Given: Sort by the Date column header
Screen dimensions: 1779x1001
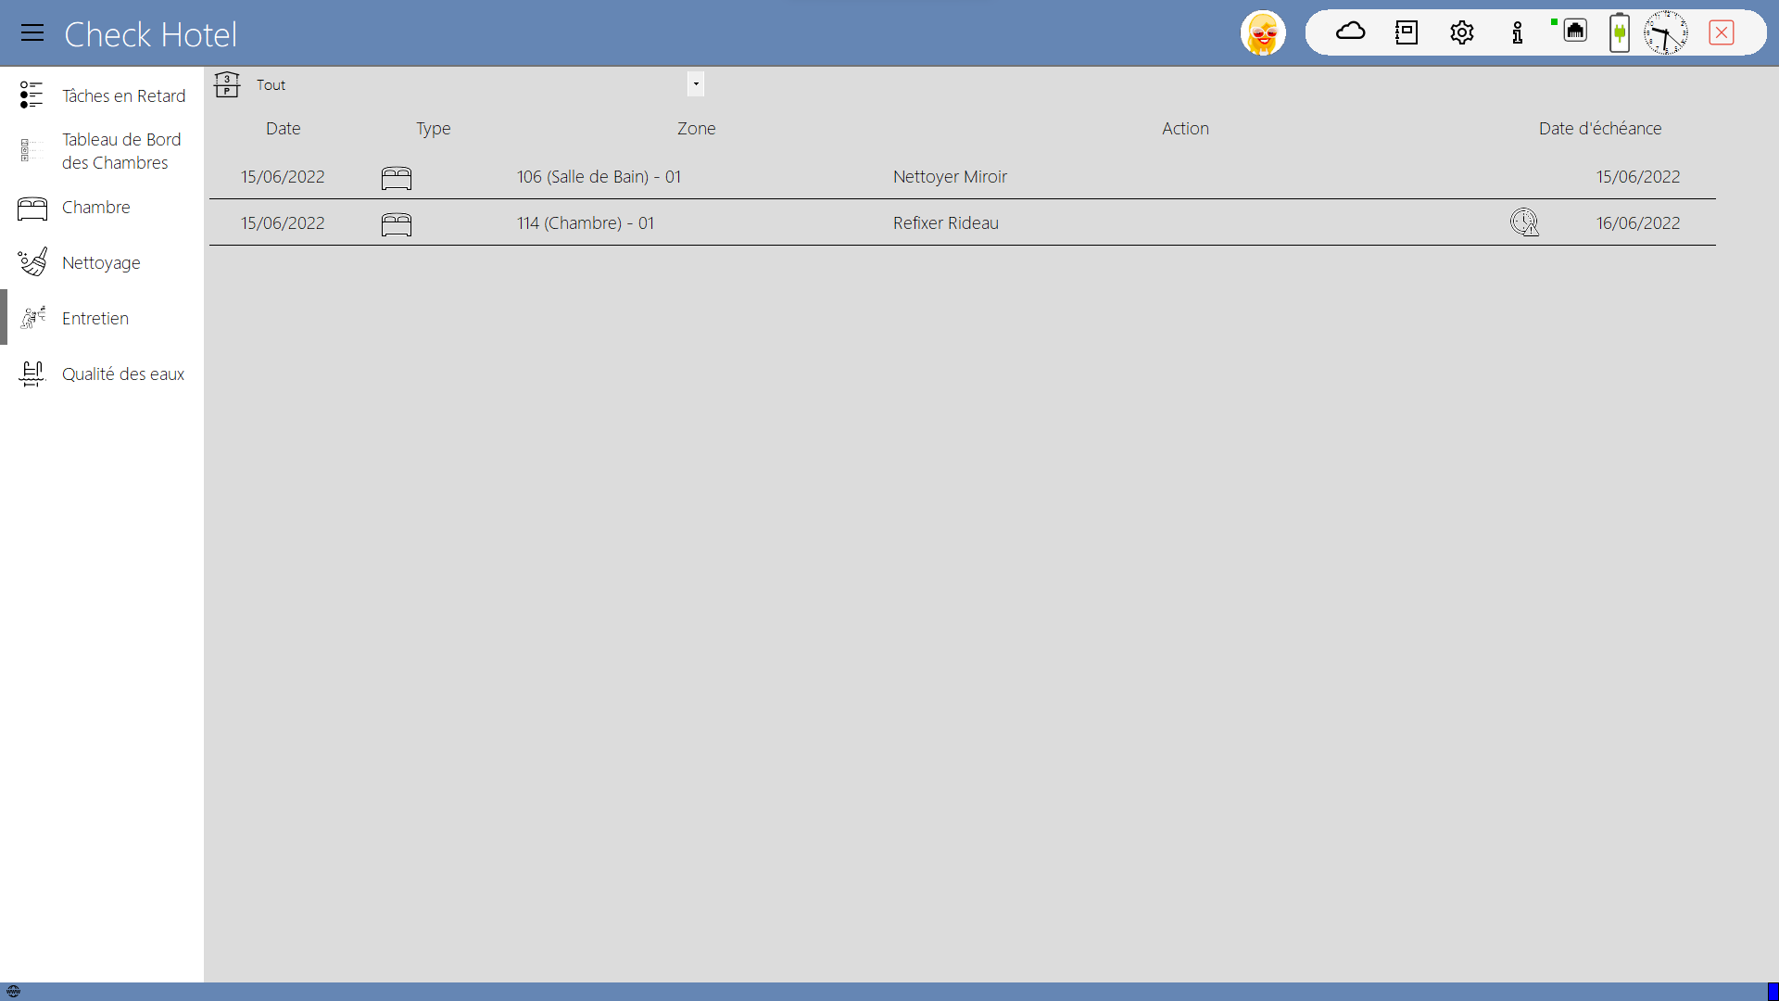Looking at the screenshot, I should [x=283, y=128].
